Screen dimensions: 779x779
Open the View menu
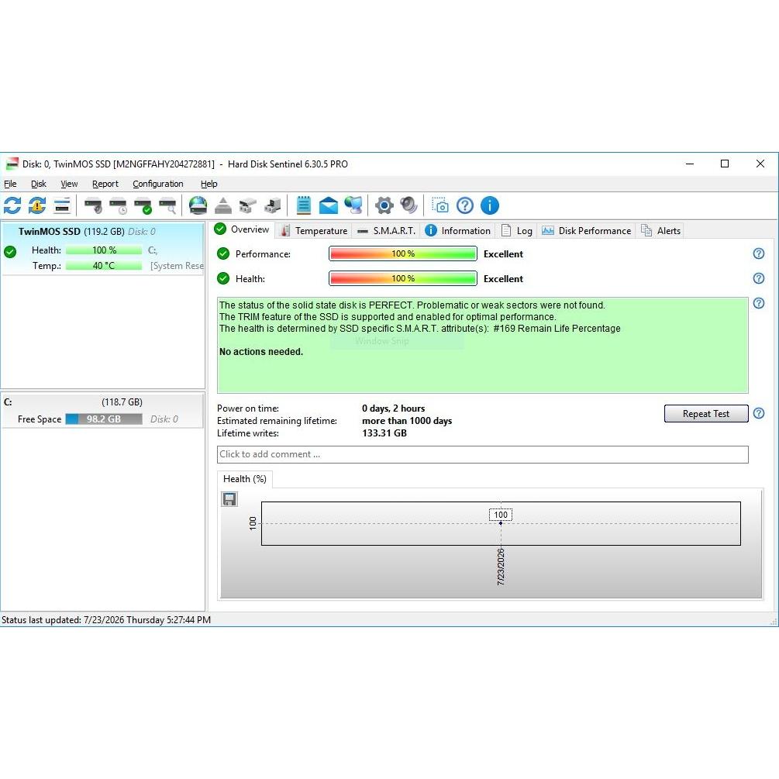click(x=69, y=184)
